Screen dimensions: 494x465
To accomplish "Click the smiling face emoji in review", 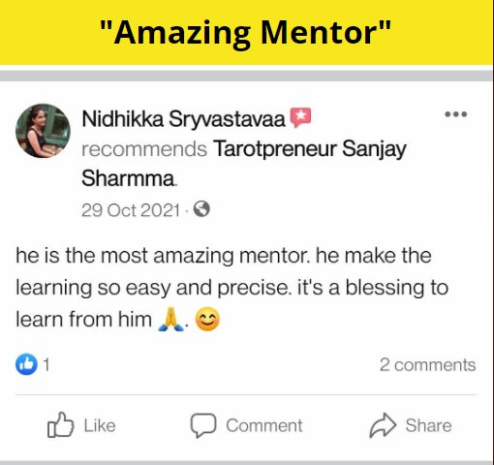I will tap(207, 319).
